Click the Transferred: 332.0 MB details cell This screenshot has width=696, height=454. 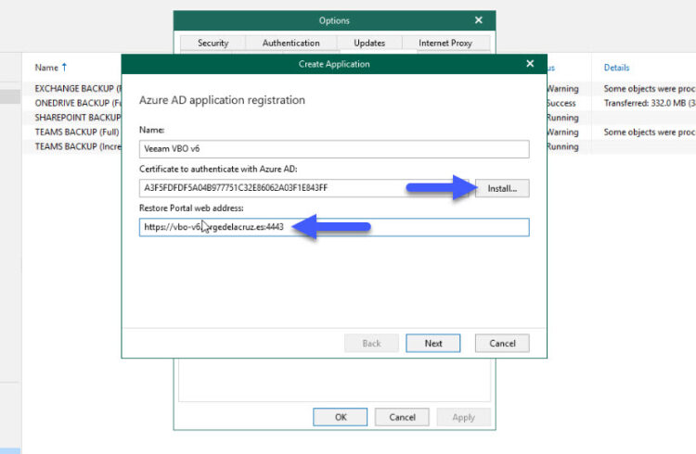[650, 103]
